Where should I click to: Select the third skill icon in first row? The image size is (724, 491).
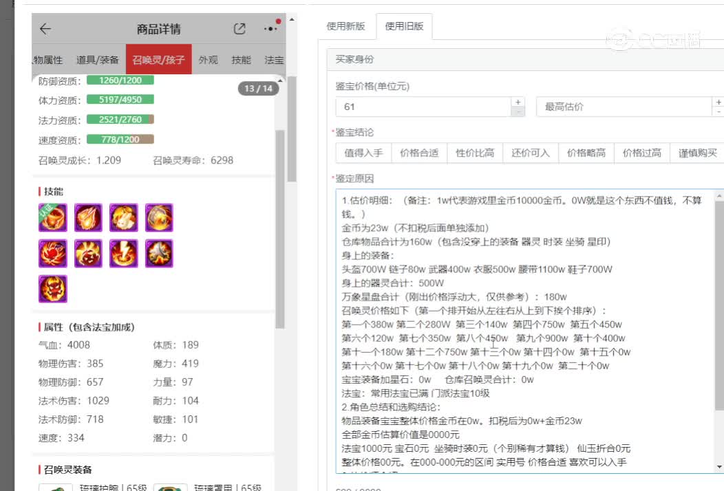pos(124,217)
